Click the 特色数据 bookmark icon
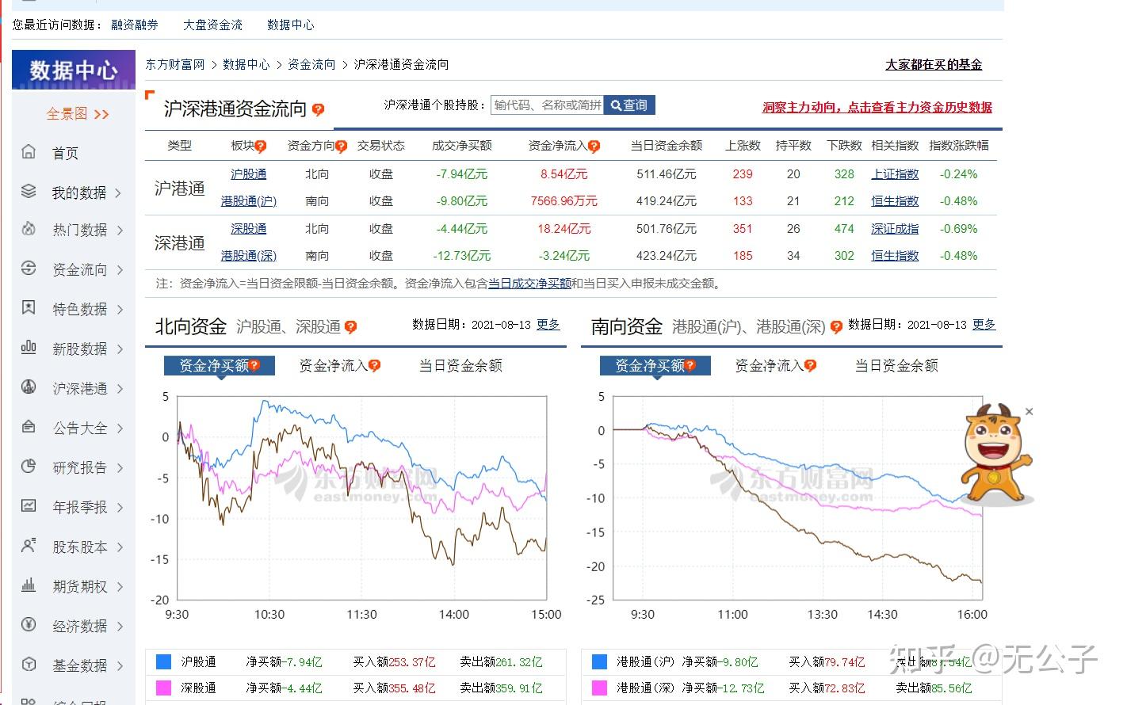 tap(29, 307)
